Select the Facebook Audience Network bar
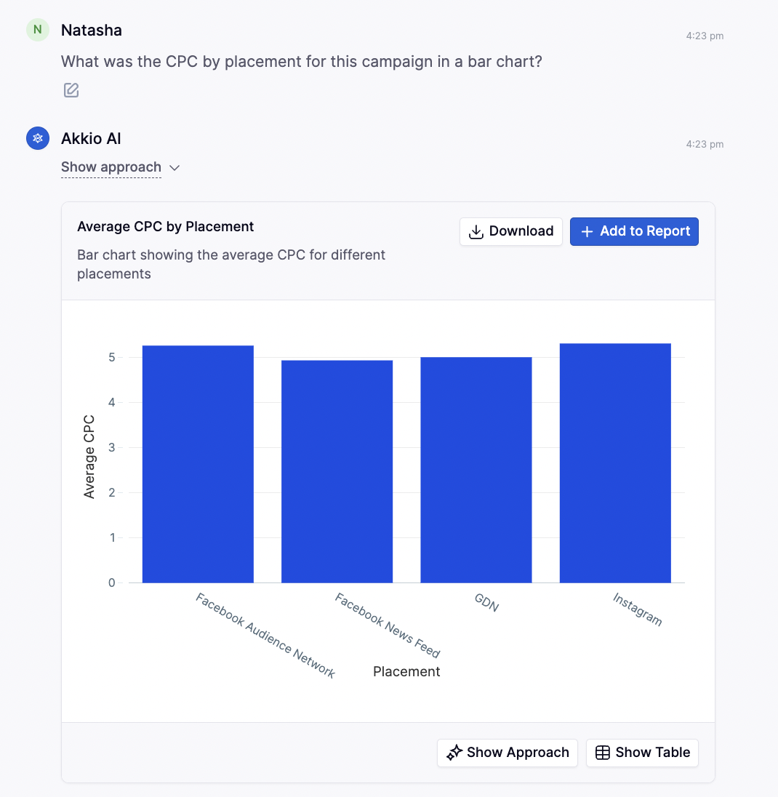Image resolution: width=778 pixels, height=797 pixels. (x=198, y=464)
